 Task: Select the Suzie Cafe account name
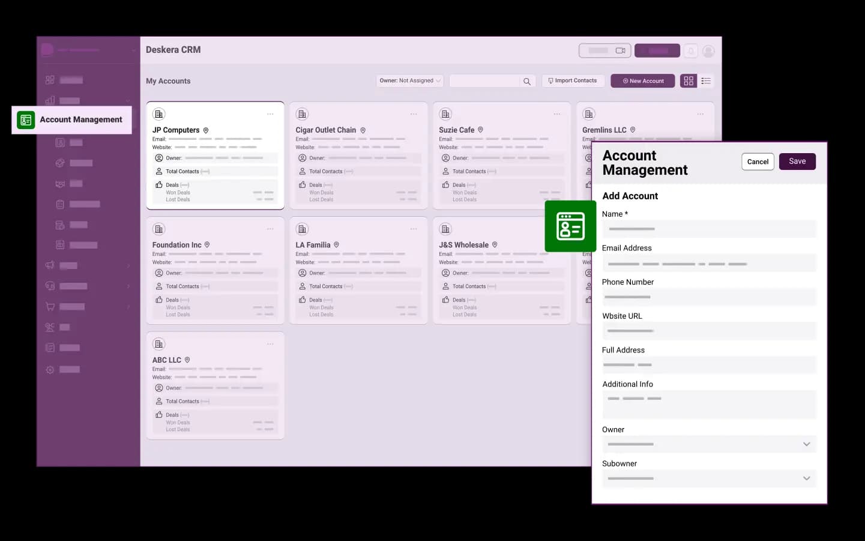click(457, 130)
